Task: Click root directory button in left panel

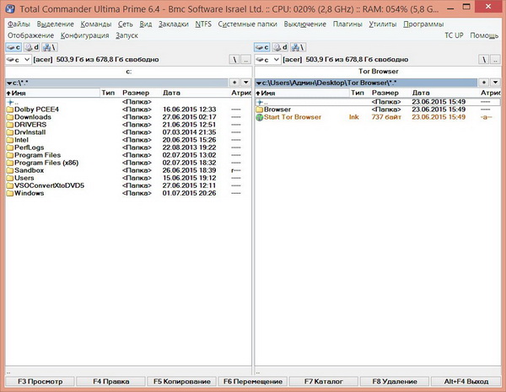Action: tap(234, 60)
